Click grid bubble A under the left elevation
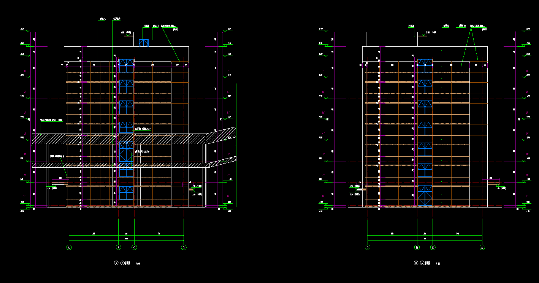The height and width of the screenshot is (283, 539). click(x=69, y=247)
